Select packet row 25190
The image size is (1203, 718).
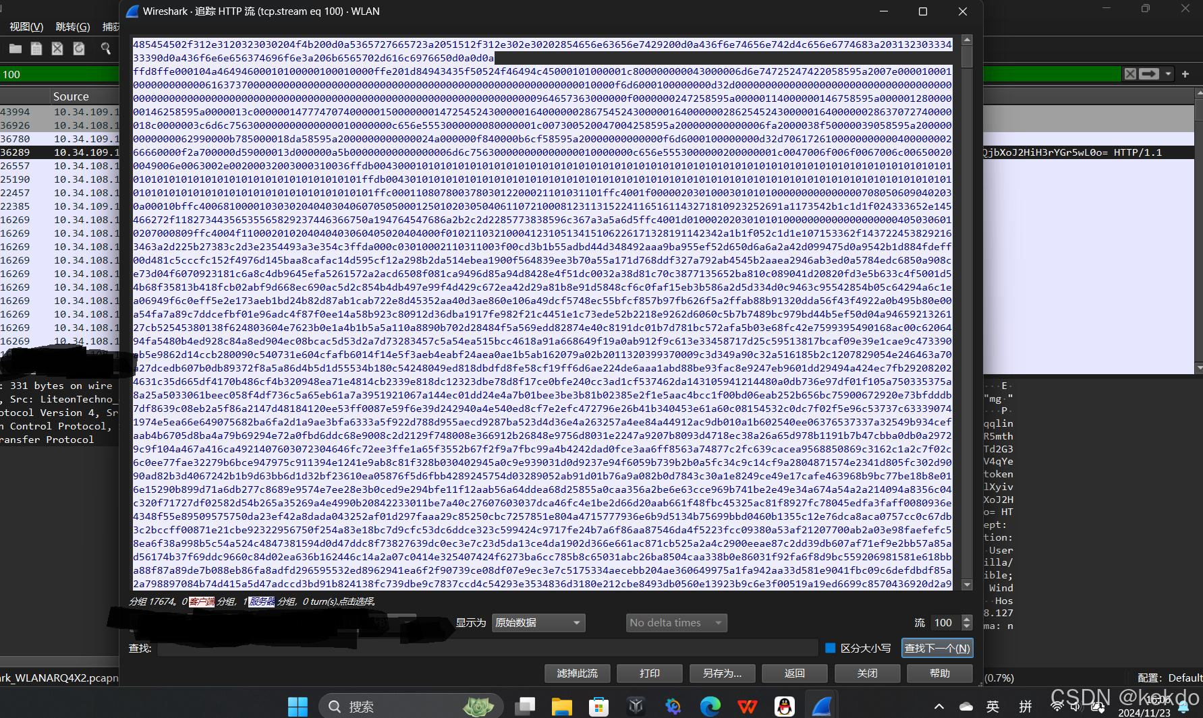[x=59, y=179]
